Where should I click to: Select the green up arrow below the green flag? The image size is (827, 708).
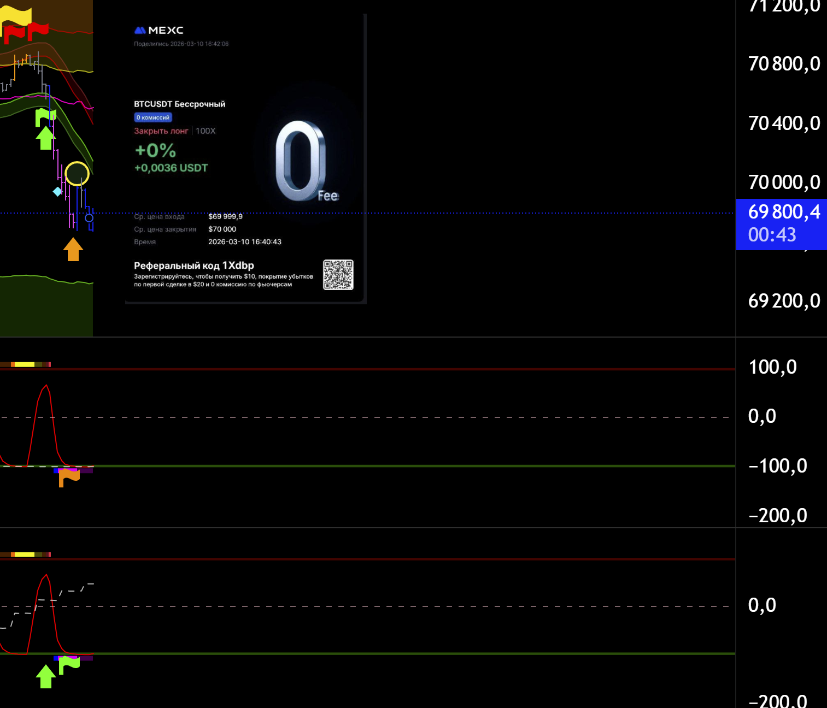45,138
